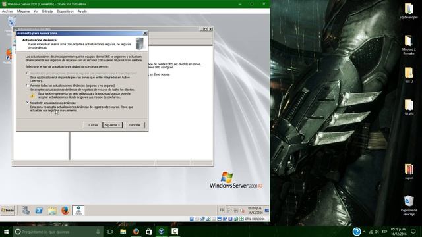Open Firefox on host taskbar

(136, 232)
